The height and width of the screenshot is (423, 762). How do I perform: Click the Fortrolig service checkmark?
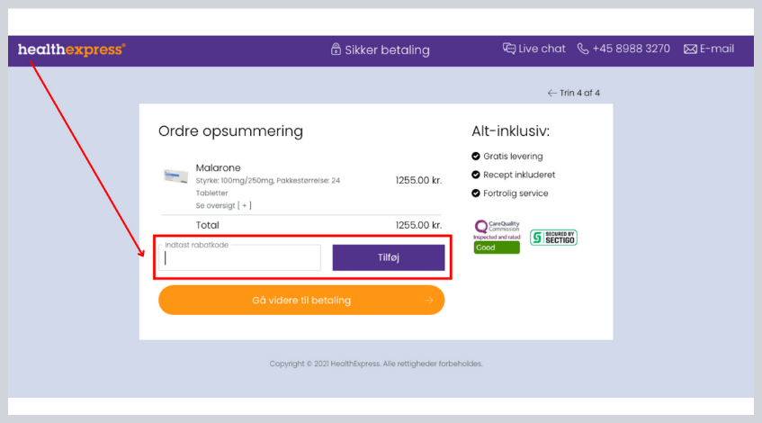click(476, 193)
